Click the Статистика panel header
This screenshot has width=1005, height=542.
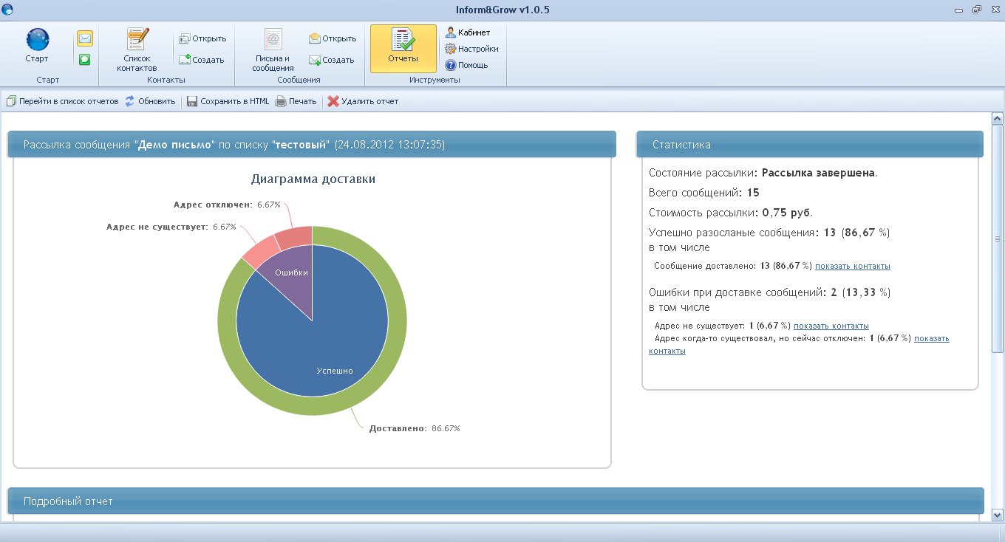(x=810, y=144)
